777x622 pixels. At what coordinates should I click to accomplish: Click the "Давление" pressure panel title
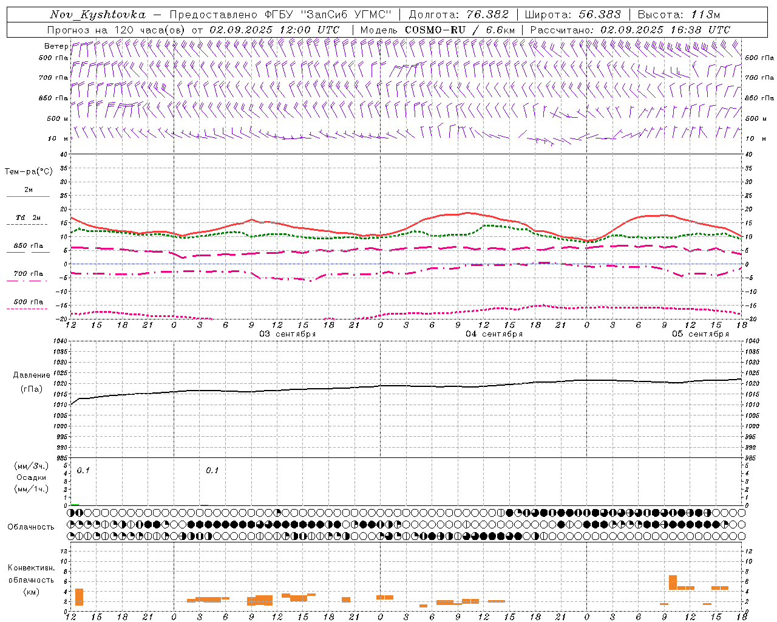tap(32, 375)
